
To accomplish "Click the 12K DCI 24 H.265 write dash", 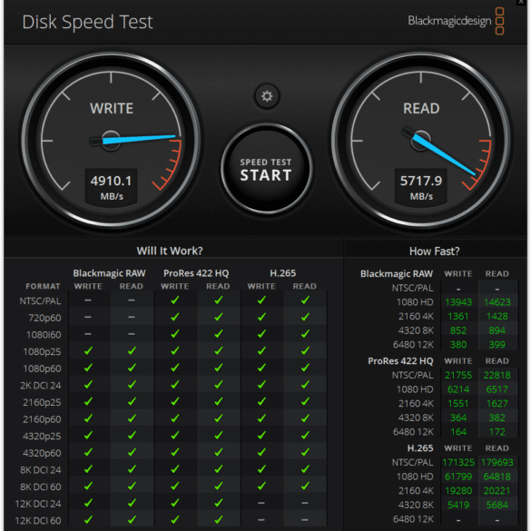I will pos(261,503).
